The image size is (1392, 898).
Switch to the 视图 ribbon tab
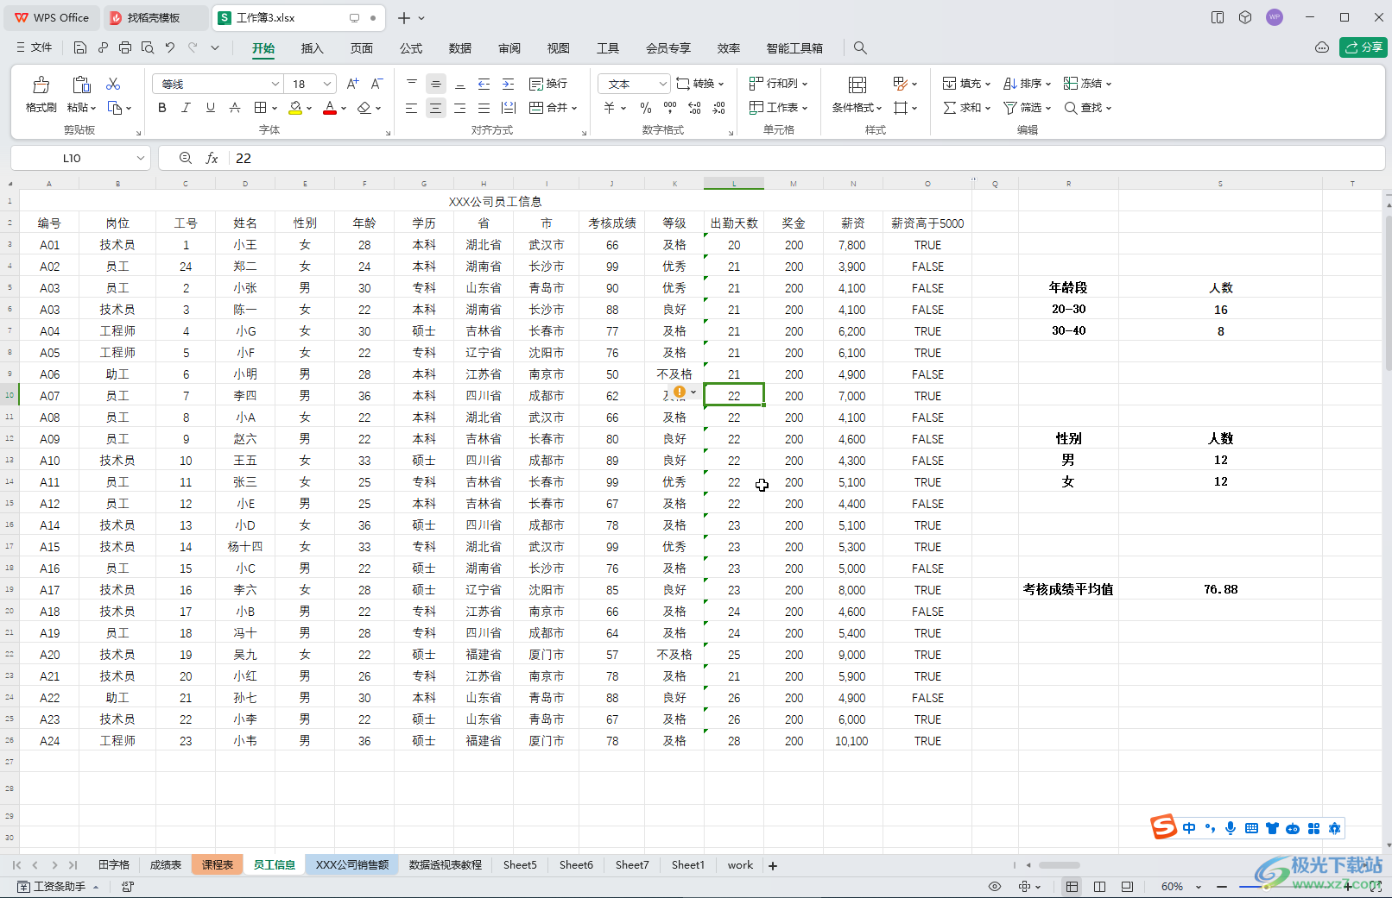(559, 48)
